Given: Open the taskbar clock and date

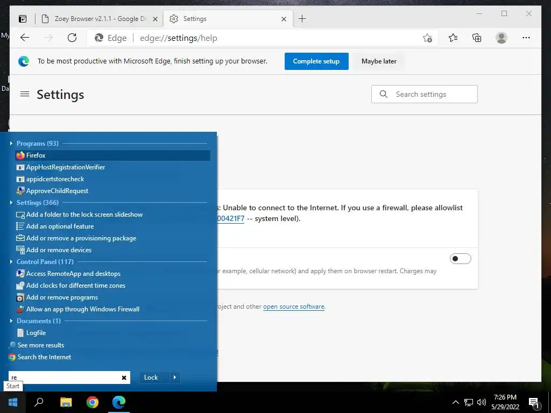Looking at the screenshot, I should (x=505, y=402).
